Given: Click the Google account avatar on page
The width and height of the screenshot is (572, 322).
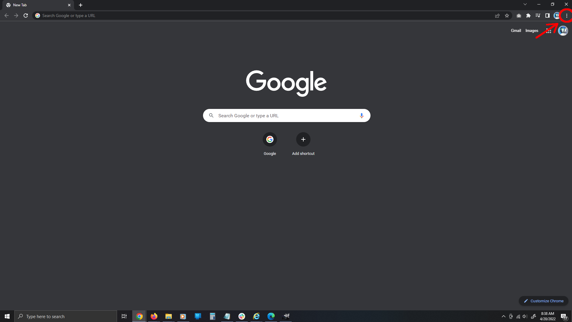Looking at the screenshot, I should 563,30.
